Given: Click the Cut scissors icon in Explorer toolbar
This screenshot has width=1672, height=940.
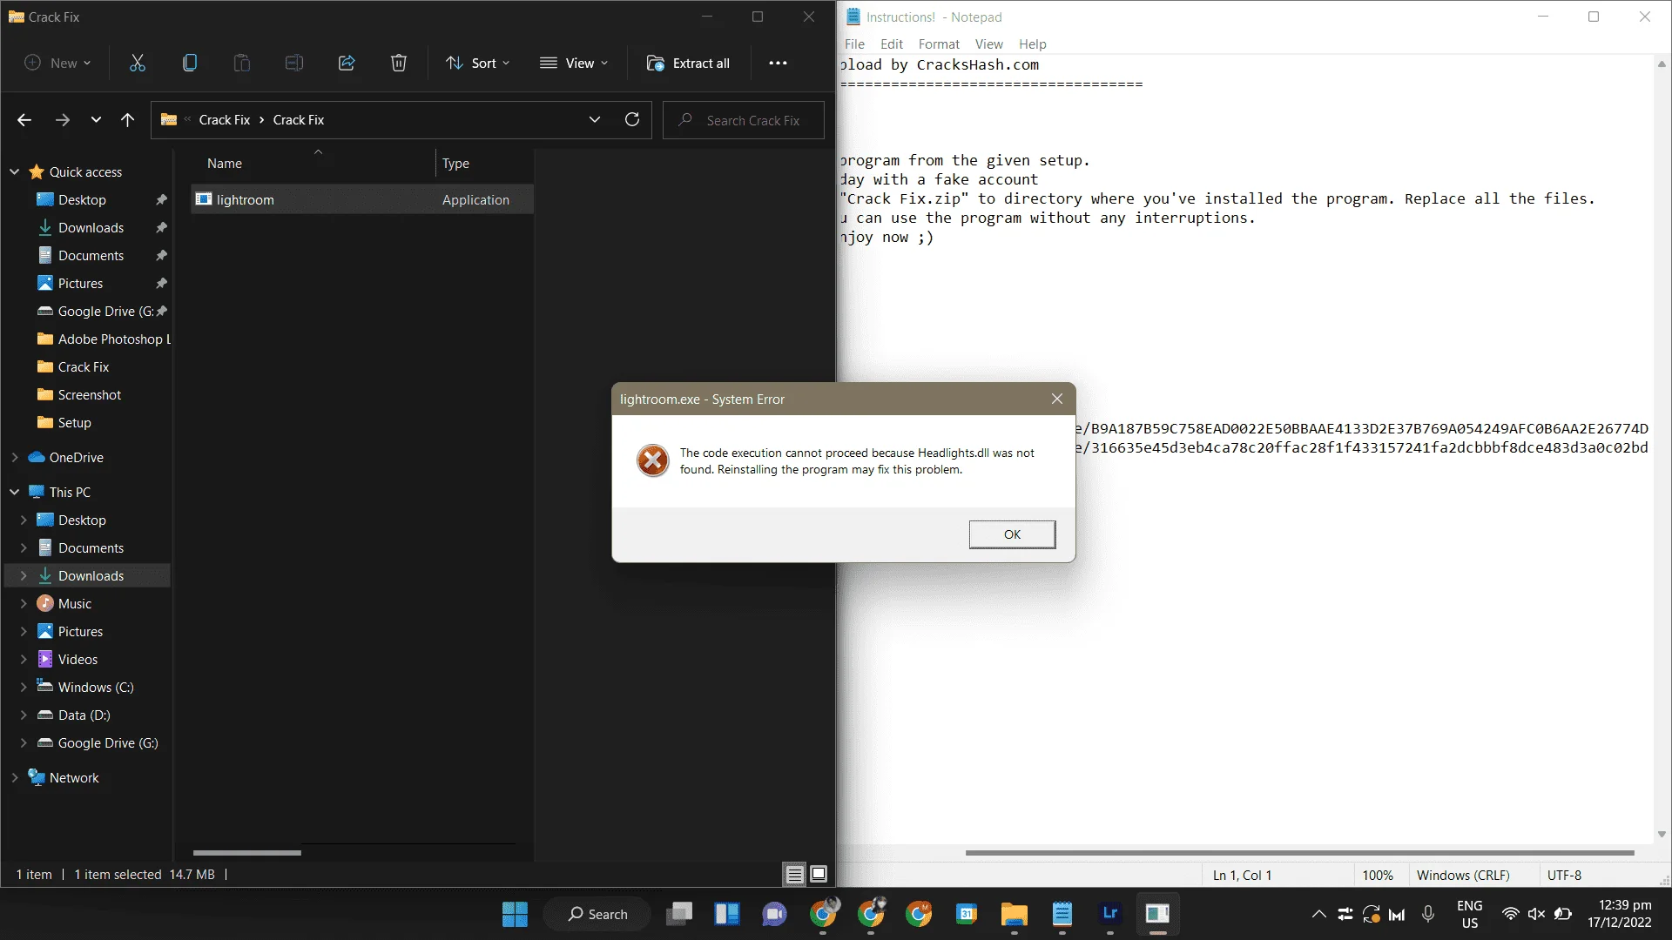Looking at the screenshot, I should point(138,63).
